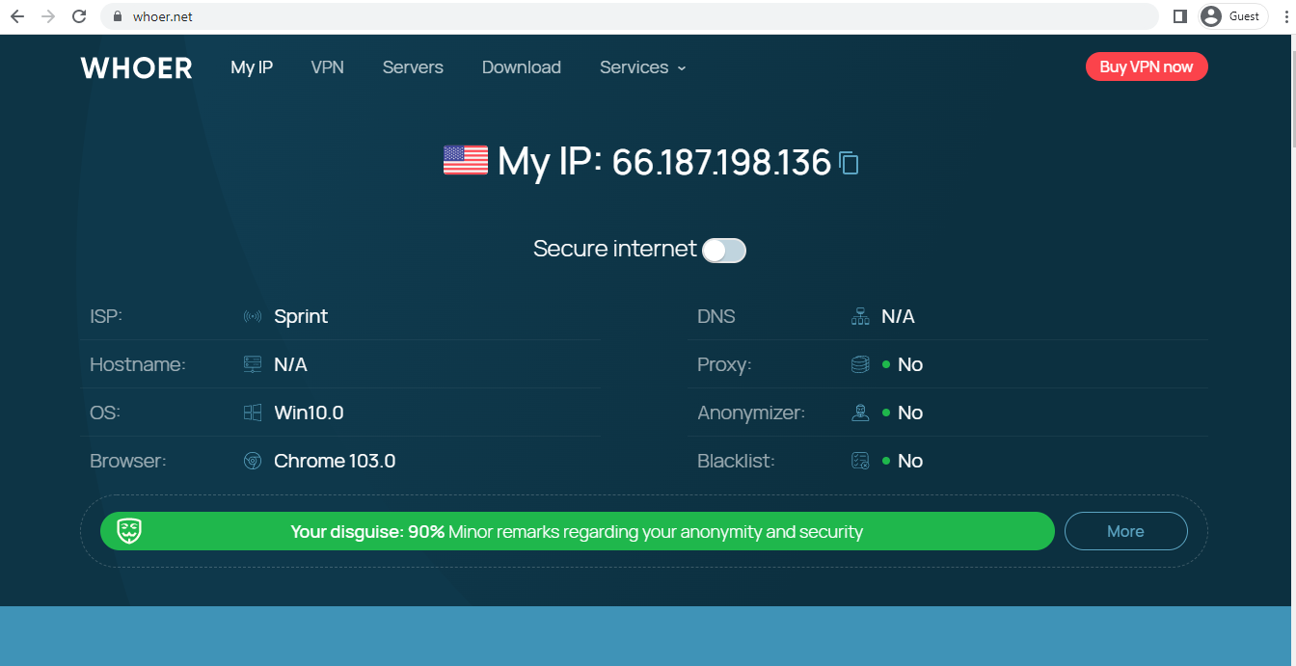Click the More button
1296x666 pixels.
[x=1125, y=531]
